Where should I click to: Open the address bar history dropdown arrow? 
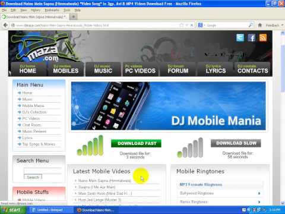tap(186, 25)
